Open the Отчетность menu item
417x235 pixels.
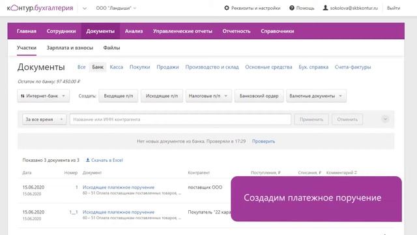tap(237, 31)
